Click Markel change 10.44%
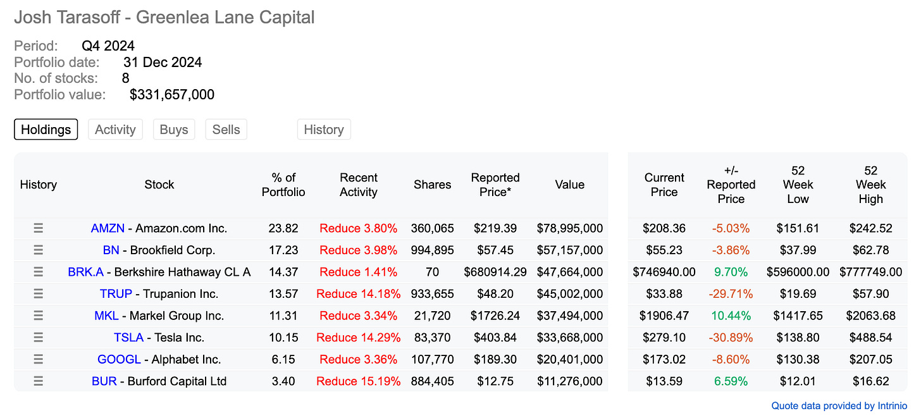921x418 pixels. tap(731, 316)
